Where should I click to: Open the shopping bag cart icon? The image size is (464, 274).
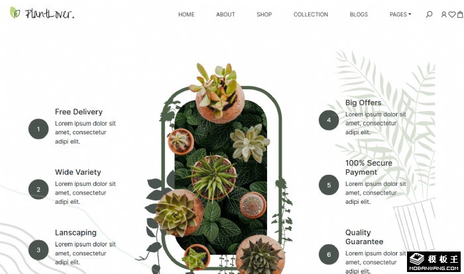(461, 14)
